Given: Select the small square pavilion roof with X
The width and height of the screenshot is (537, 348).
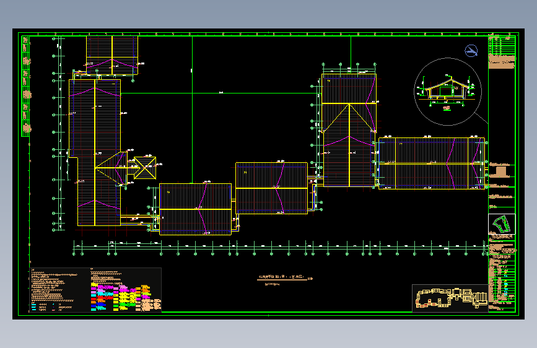Looking at the screenshot, I should point(145,168).
